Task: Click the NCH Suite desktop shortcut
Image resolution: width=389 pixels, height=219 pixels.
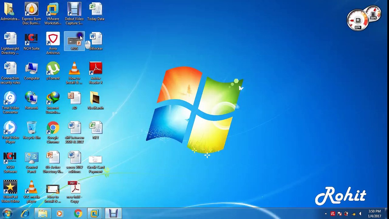Action: [x=31, y=42]
